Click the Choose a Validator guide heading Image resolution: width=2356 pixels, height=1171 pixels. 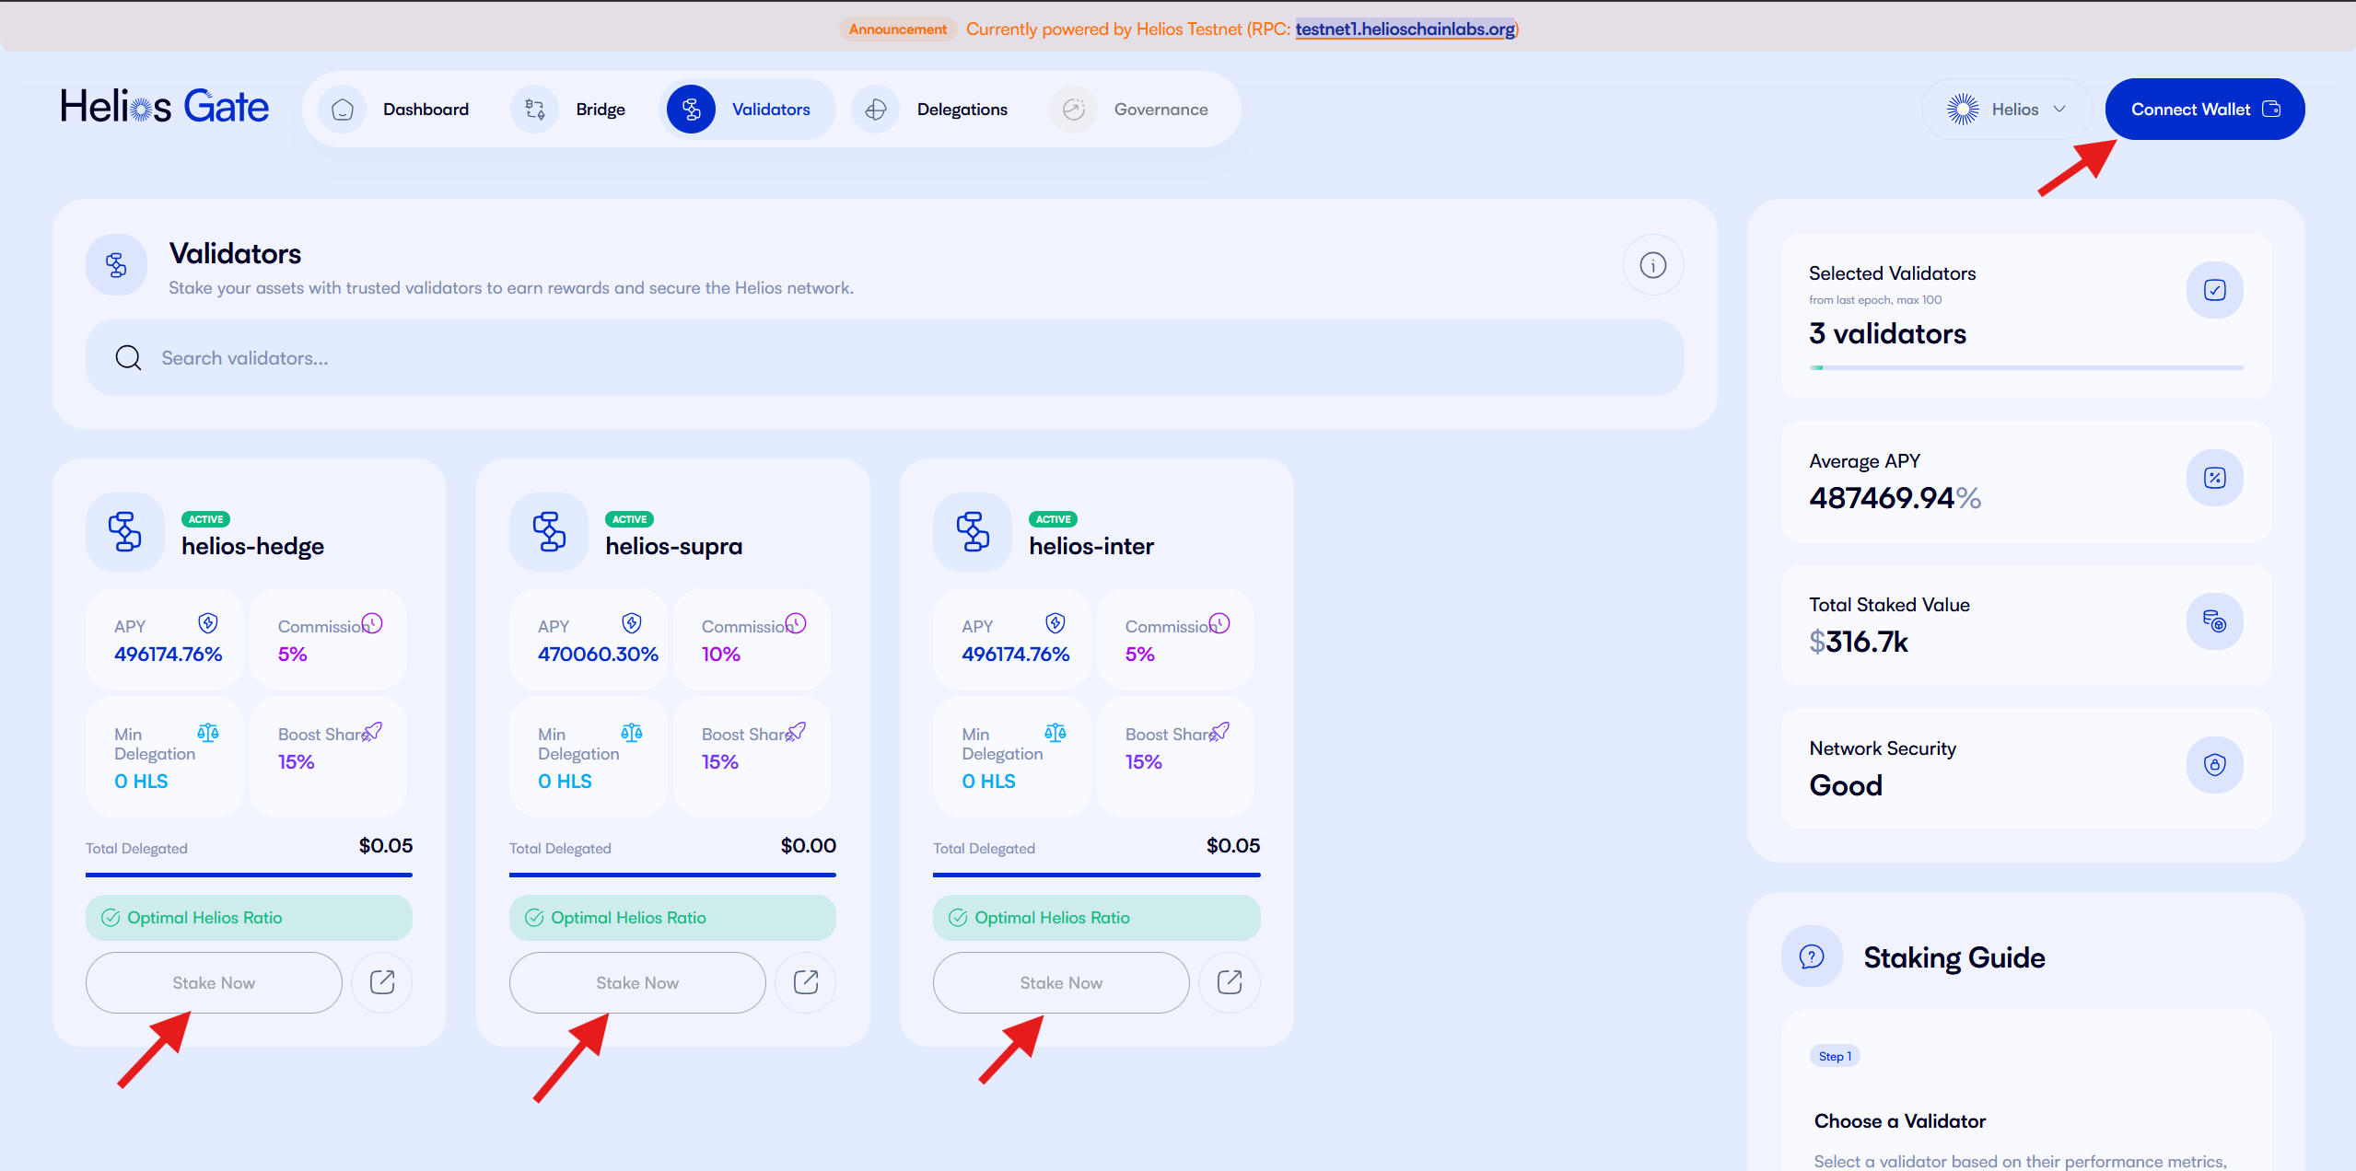(1900, 1121)
